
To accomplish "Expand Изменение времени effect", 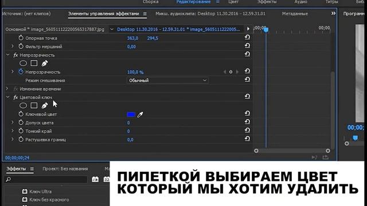I will 7,89.
